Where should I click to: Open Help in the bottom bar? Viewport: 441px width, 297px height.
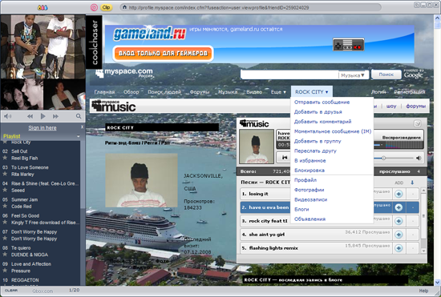(x=423, y=291)
